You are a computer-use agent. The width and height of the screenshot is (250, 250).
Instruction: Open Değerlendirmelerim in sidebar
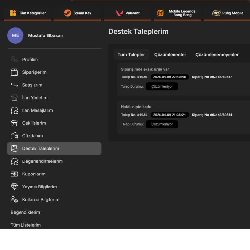tap(54, 161)
